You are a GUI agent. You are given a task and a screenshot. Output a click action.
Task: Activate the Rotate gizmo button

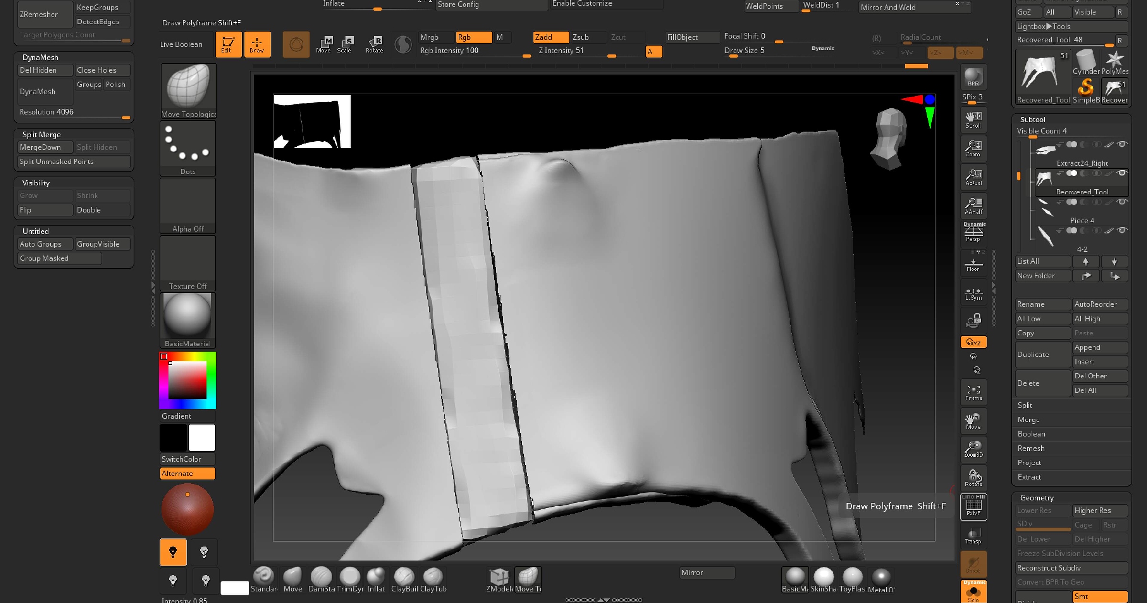pyautogui.click(x=374, y=44)
